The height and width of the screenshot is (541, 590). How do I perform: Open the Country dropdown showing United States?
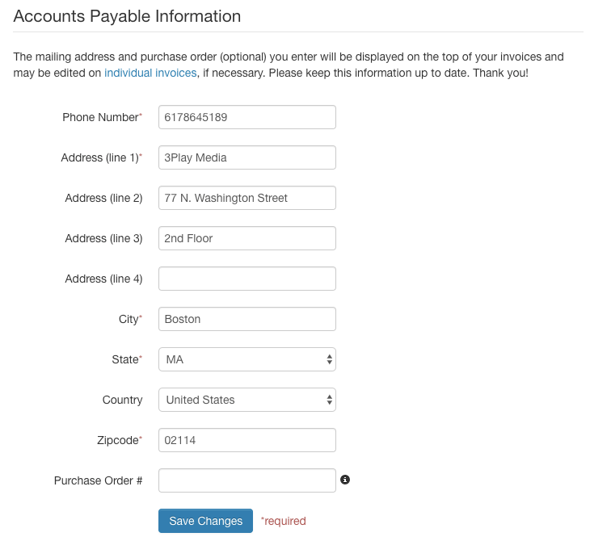pos(247,399)
